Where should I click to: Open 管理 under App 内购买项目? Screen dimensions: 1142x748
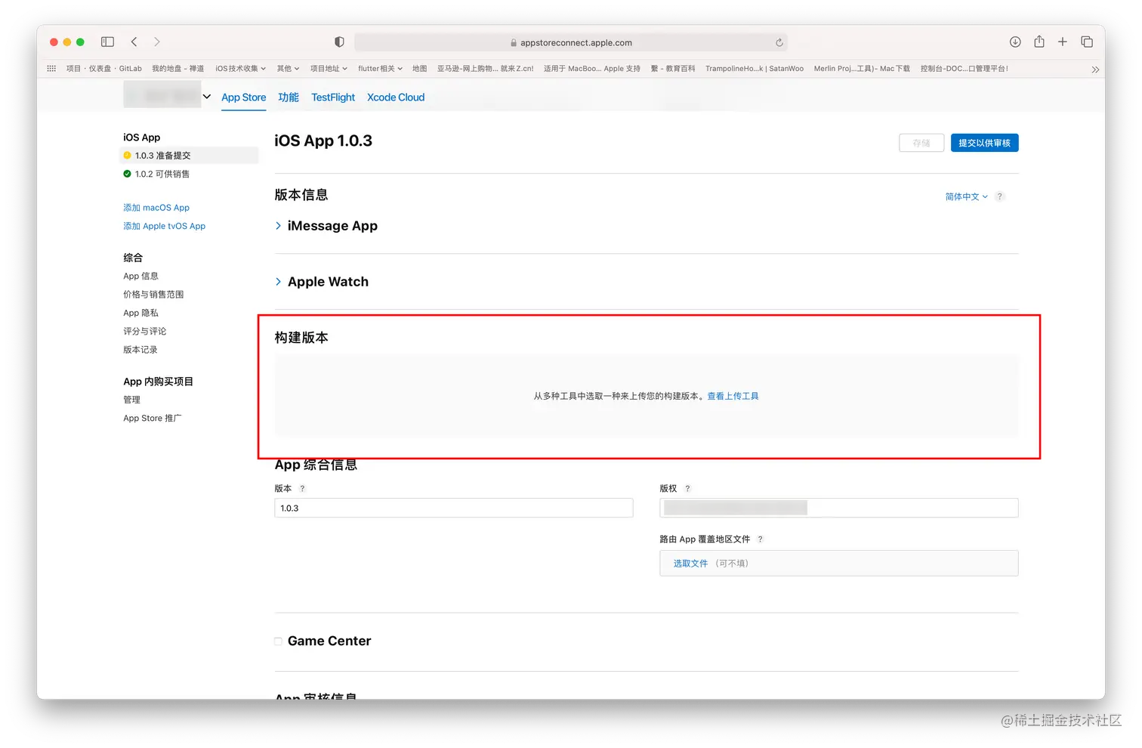132,400
